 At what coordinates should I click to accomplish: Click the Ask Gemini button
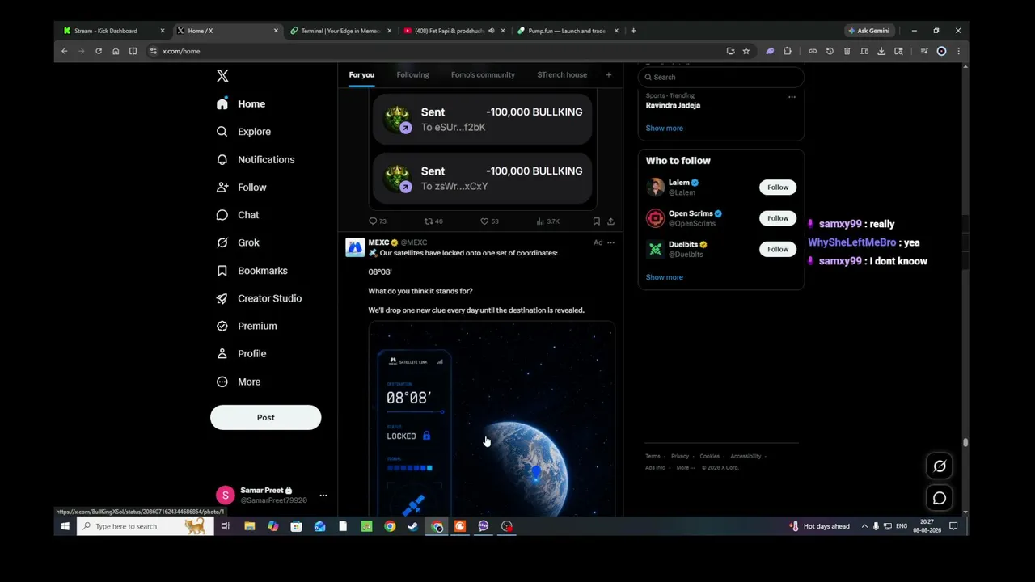(868, 31)
